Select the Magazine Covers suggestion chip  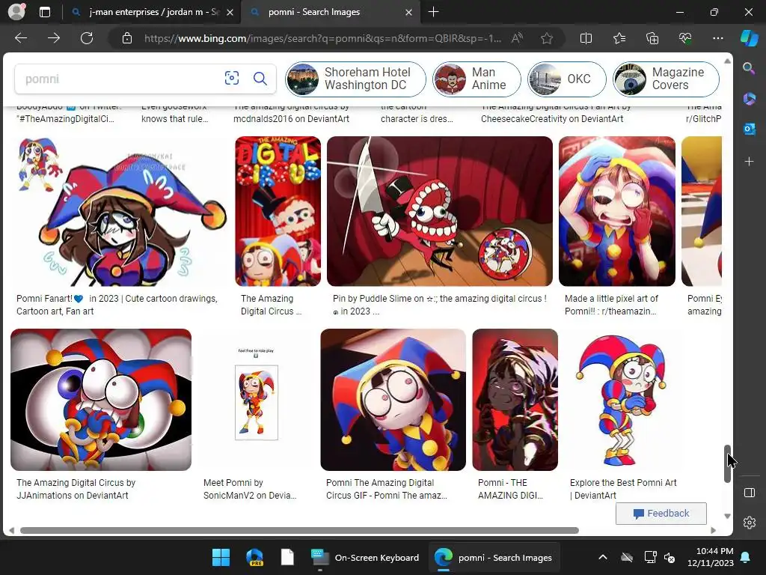(x=666, y=79)
